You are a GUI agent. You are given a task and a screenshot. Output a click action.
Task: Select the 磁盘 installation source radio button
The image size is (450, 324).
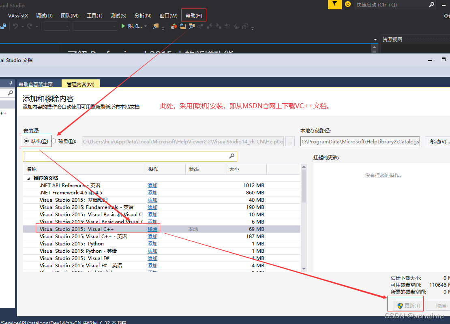click(54, 141)
